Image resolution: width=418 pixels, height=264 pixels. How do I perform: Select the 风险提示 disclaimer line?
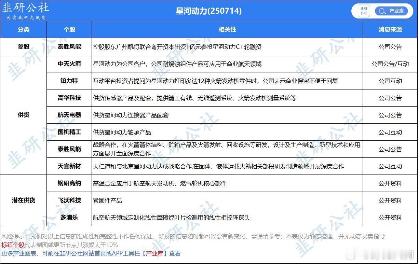point(193,236)
